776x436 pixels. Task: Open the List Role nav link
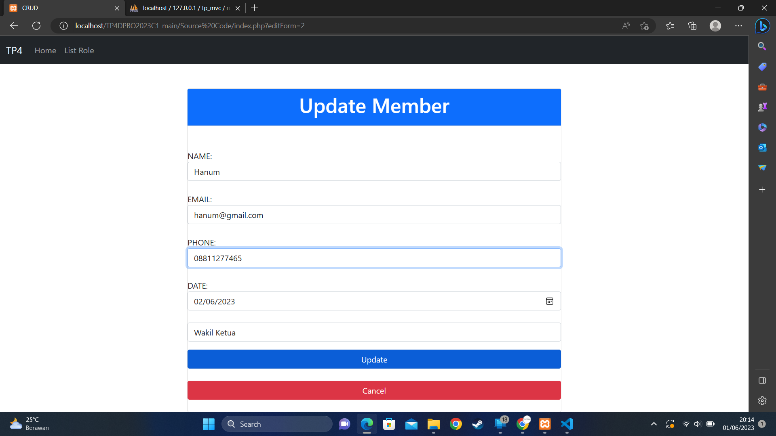tap(79, 50)
